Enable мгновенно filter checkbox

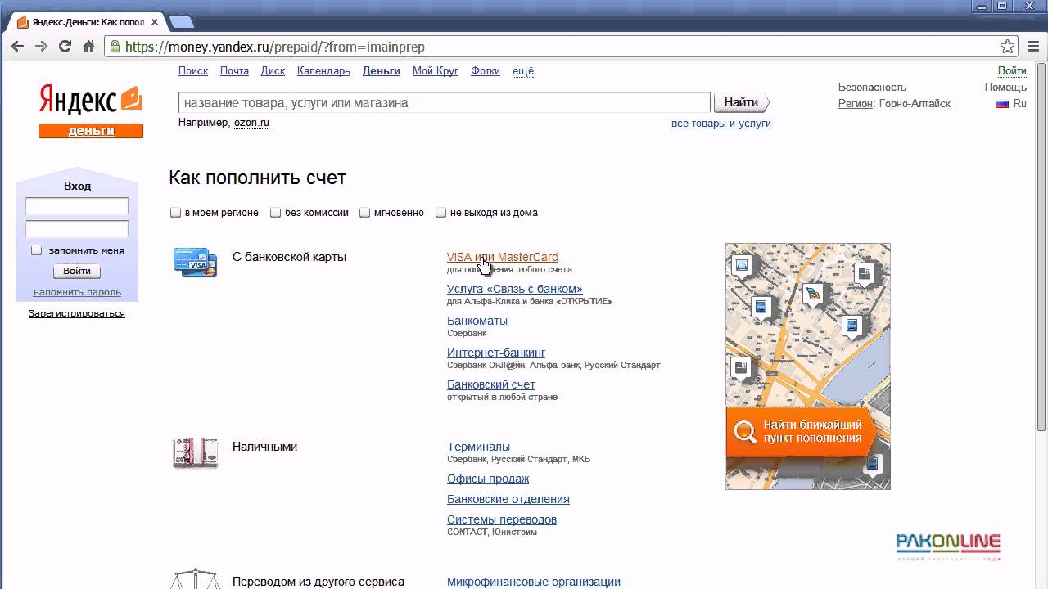click(364, 213)
